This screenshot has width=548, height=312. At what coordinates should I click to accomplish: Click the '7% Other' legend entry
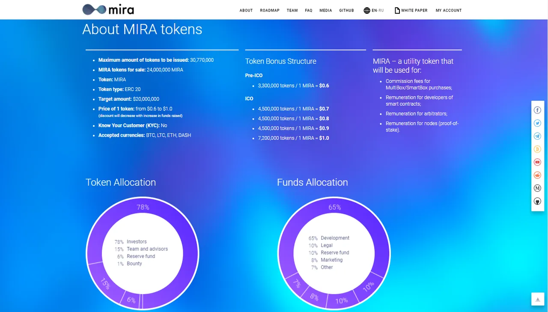point(322,267)
